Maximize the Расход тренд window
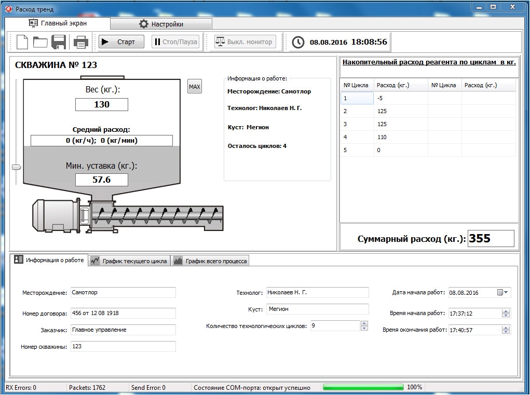530x395 pixels. [x=493, y=7]
